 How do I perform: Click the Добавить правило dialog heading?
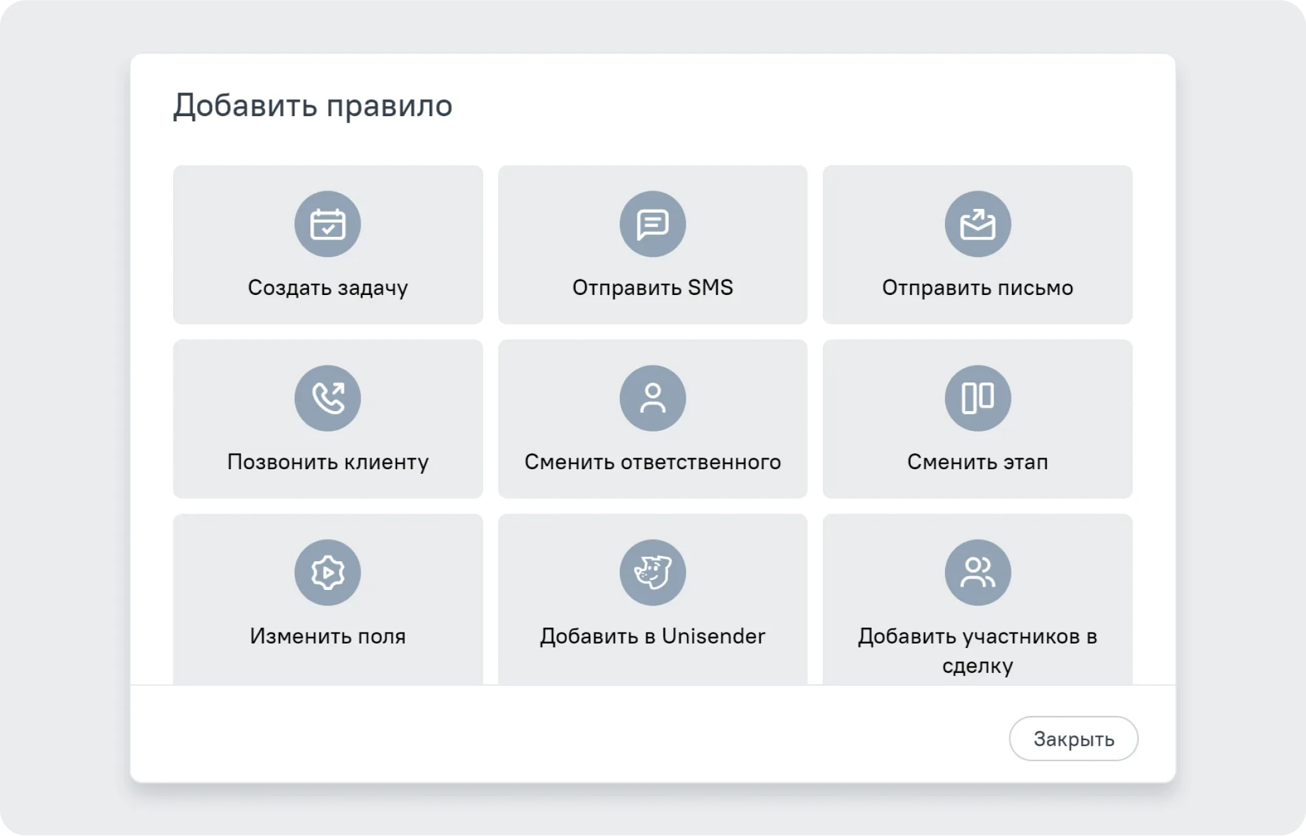point(313,106)
